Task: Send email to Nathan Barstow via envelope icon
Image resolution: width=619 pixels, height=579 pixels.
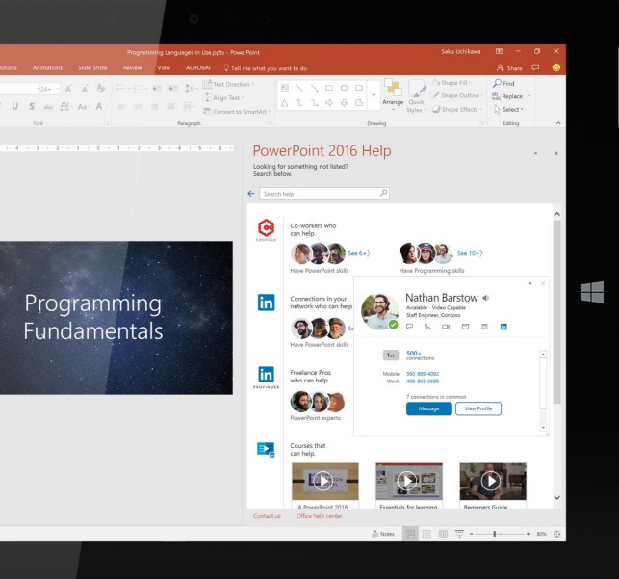Action: click(x=465, y=327)
